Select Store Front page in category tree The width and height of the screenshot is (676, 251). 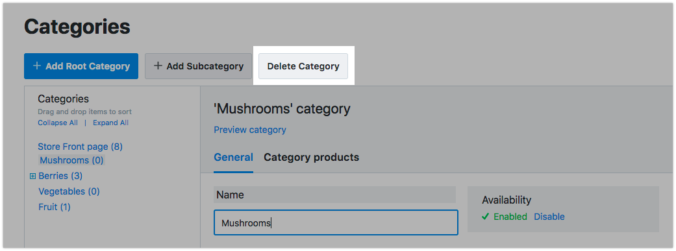pyautogui.click(x=80, y=147)
